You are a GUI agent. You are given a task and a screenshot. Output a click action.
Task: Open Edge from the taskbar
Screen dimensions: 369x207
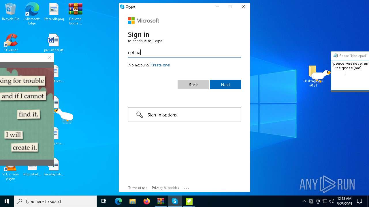tap(118, 201)
